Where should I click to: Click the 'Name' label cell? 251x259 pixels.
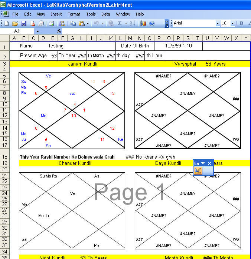[x=34, y=46]
